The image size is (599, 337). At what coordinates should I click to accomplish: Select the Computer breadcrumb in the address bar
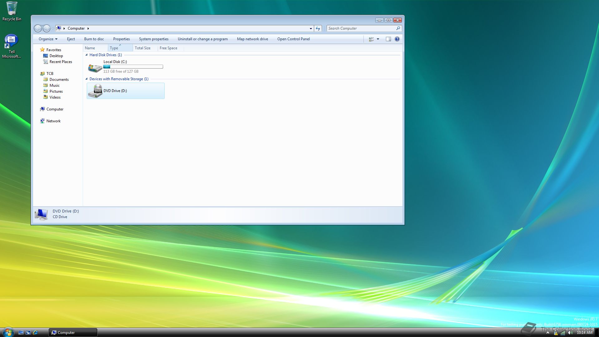click(76, 28)
